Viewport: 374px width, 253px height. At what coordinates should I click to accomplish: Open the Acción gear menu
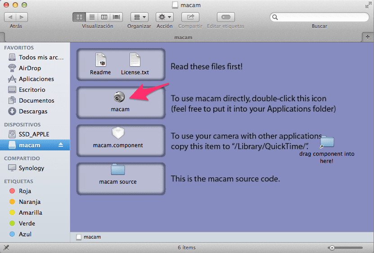(164, 17)
